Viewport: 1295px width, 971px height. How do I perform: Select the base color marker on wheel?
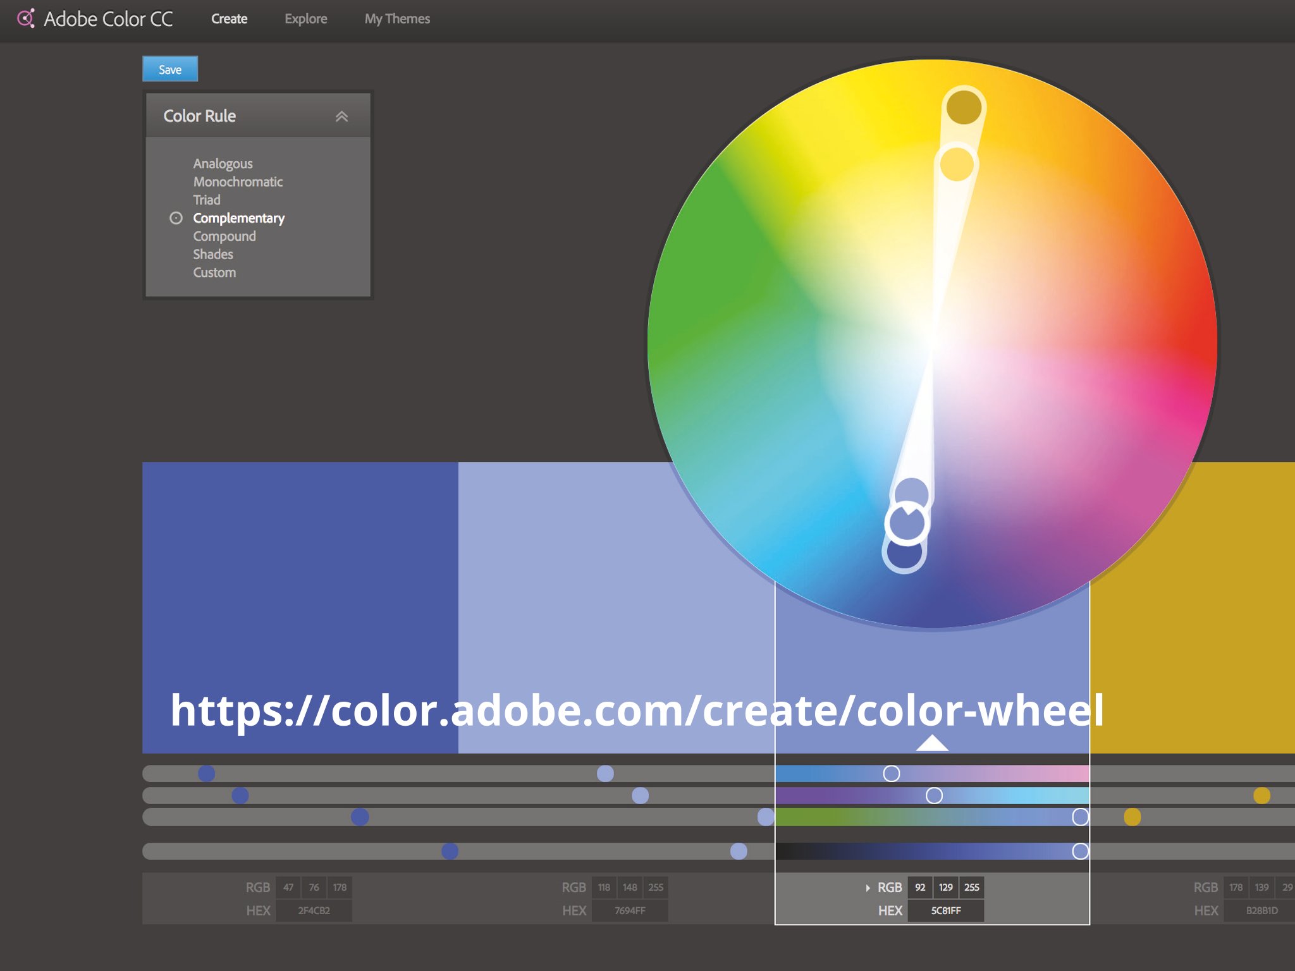(907, 523)
